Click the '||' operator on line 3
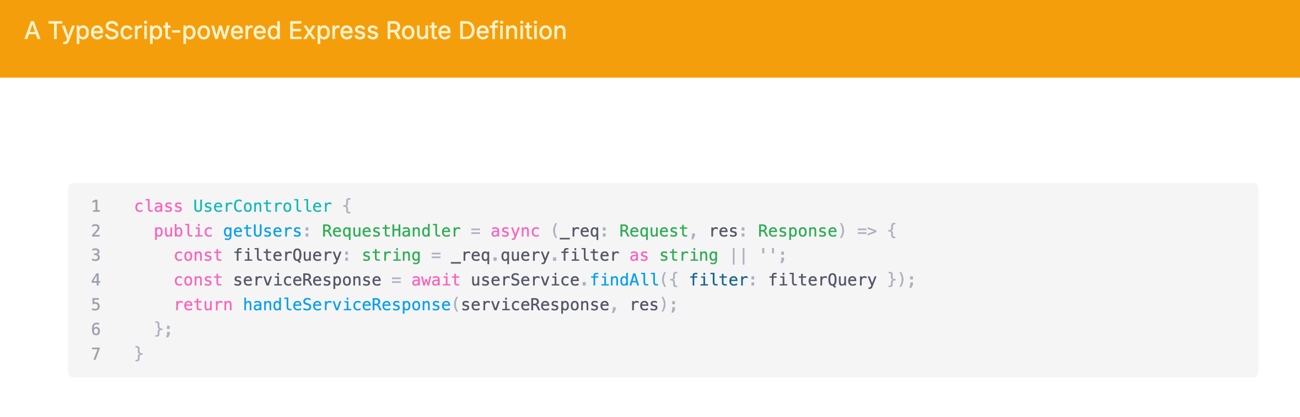The height and width of the screenshot is (417, 1300). [738, 255]
